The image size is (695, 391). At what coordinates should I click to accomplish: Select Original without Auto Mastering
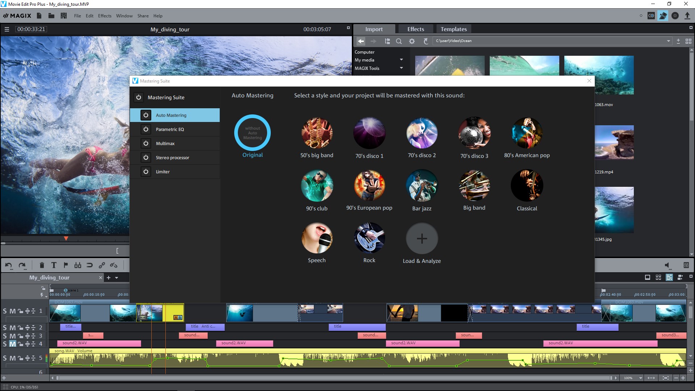point(252,133)
